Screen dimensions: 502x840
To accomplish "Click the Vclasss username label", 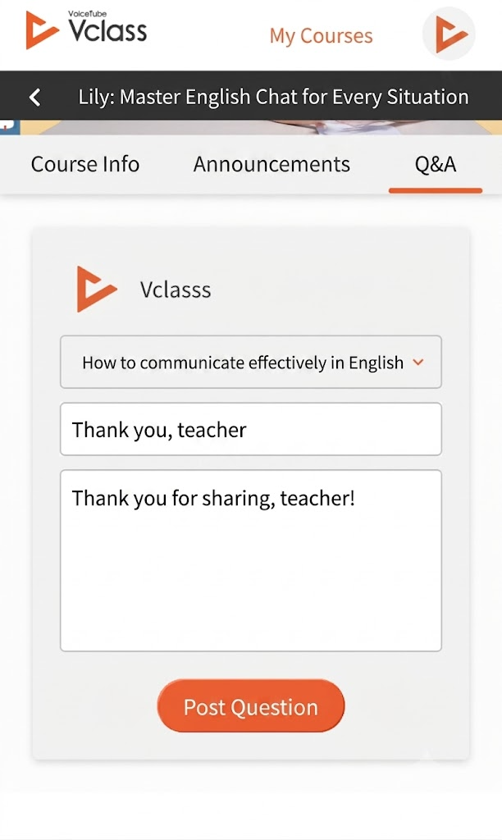I will pyautogui.click(x=176, y=290).
